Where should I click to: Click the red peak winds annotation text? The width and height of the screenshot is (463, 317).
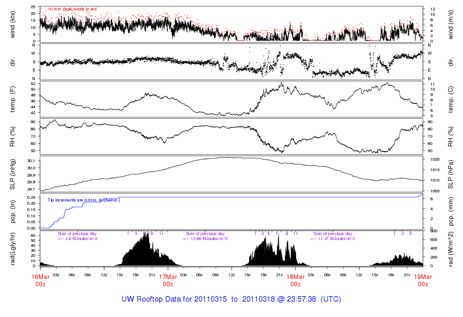pyautogui.click(x=71, y=9)
